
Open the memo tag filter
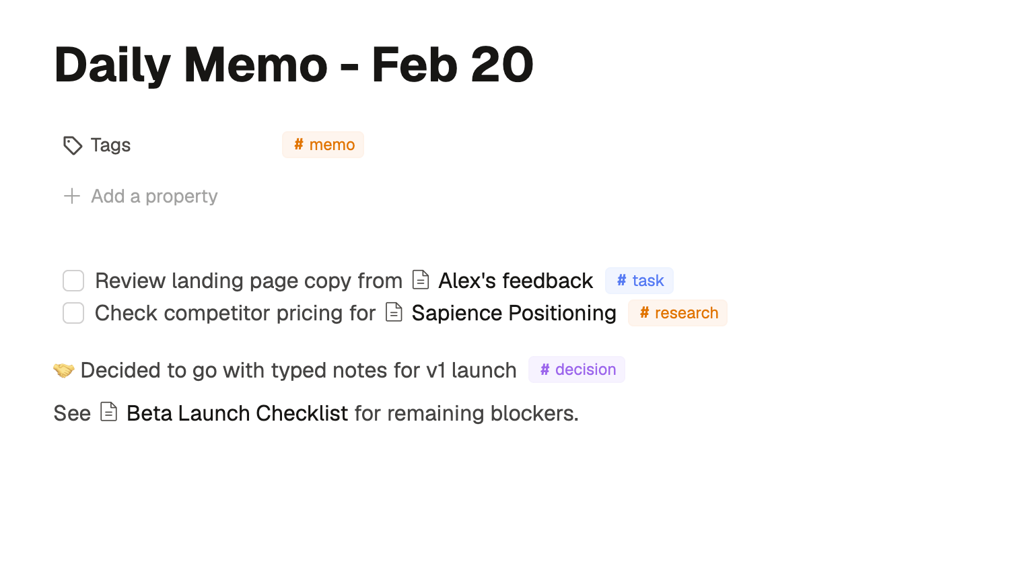(323, 144)
